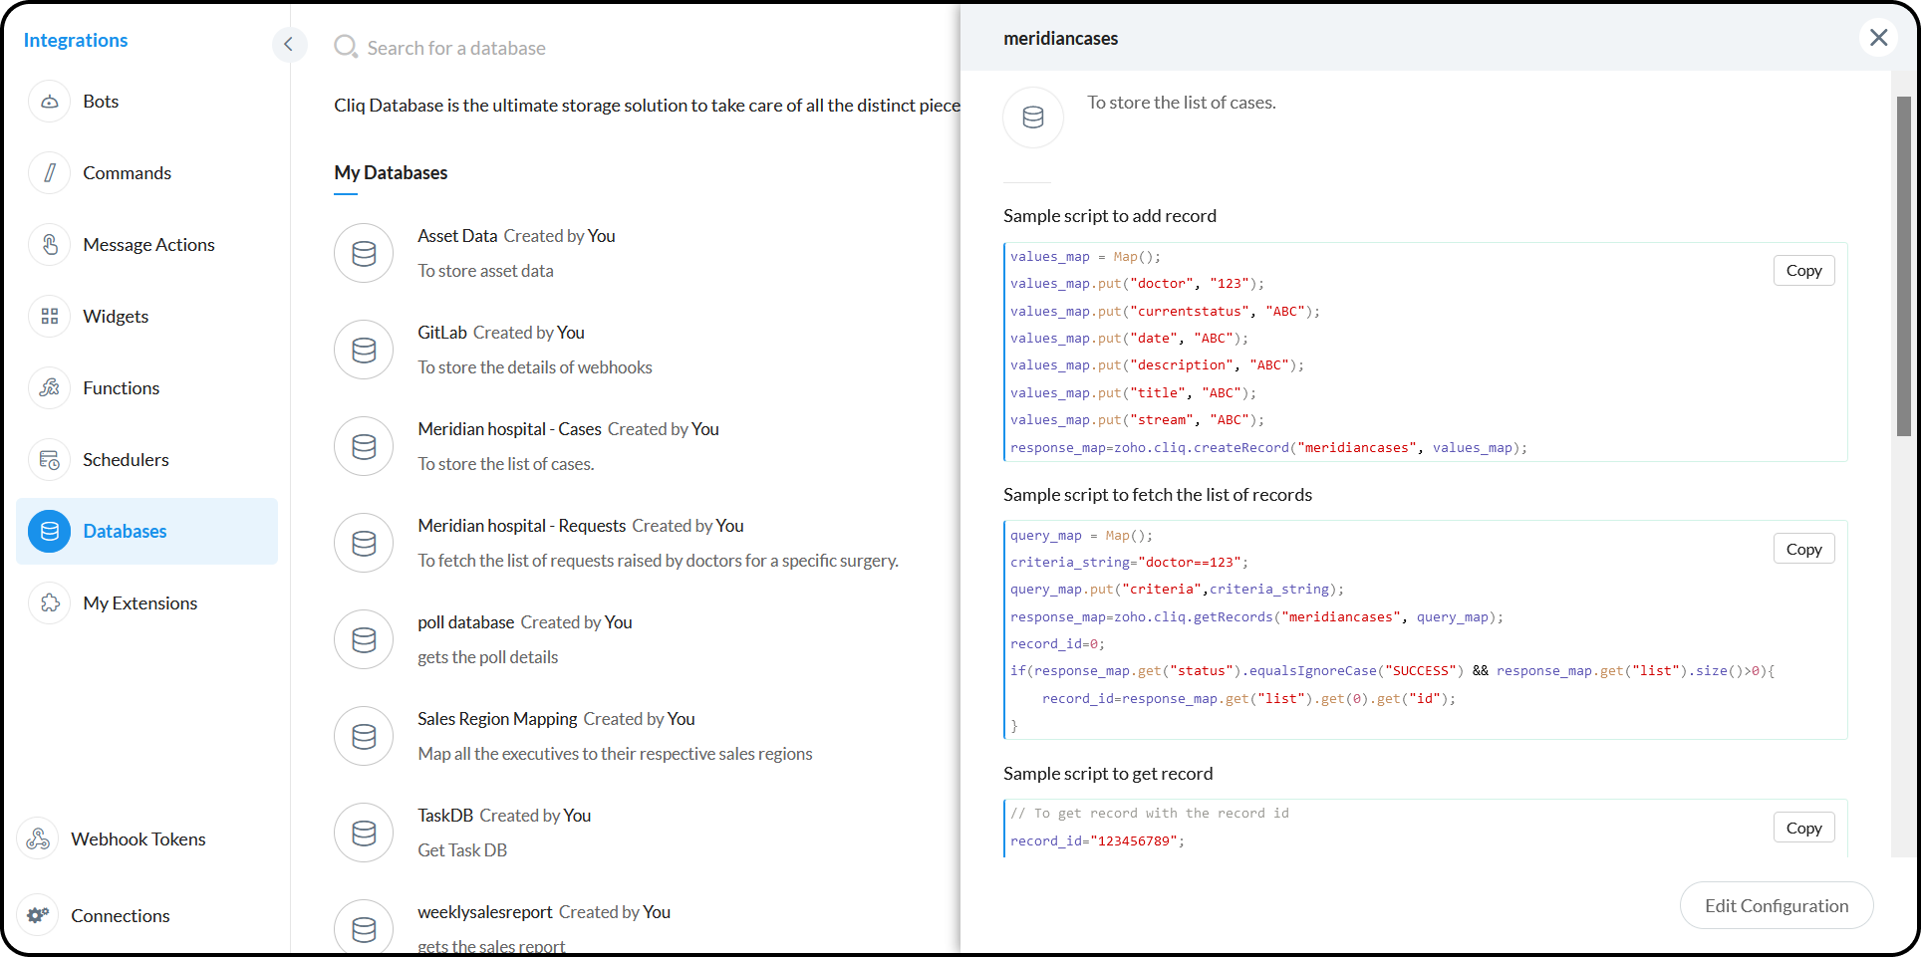
Task: Select the Databases menu item
Action: 147,532
